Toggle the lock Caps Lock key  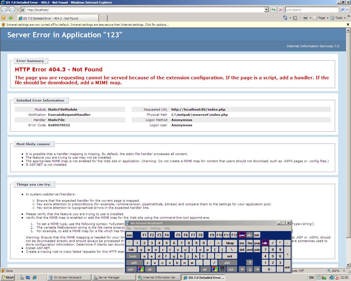click(x=133, y=256)
